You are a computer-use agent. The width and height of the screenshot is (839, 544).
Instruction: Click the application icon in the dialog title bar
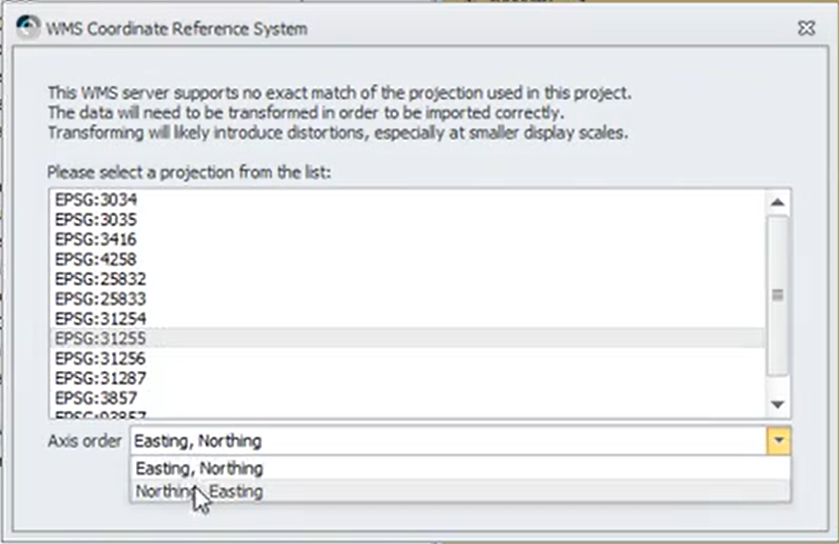tap(27, 27)
